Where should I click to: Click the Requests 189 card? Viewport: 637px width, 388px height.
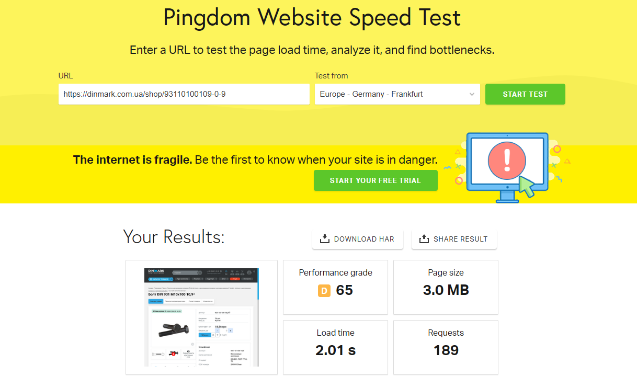pos(446,347)
